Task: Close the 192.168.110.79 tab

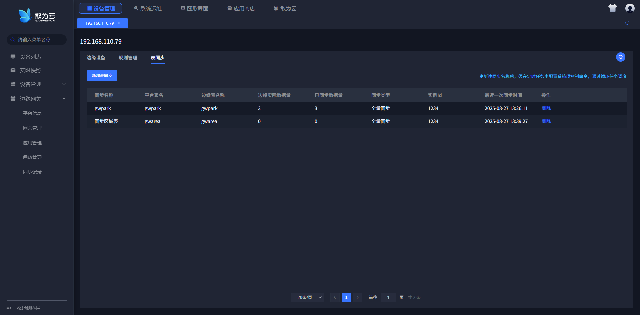Action: tap(119, 23)
